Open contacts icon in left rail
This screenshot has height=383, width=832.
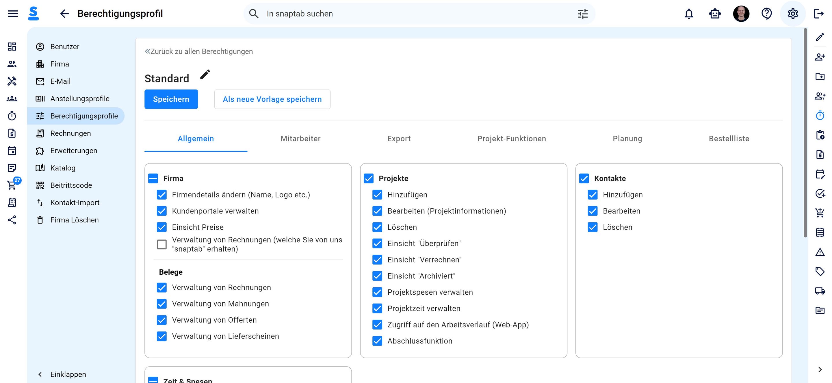[x=12, y=64]
